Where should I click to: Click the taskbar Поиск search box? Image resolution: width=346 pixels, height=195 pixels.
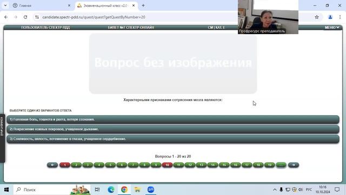point(52,190)
